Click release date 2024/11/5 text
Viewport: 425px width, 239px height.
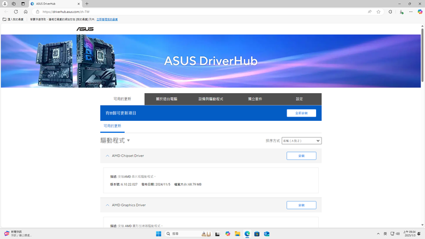pyautogui.click(x=162, y=185)
